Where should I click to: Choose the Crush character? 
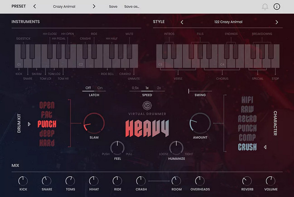247,147
